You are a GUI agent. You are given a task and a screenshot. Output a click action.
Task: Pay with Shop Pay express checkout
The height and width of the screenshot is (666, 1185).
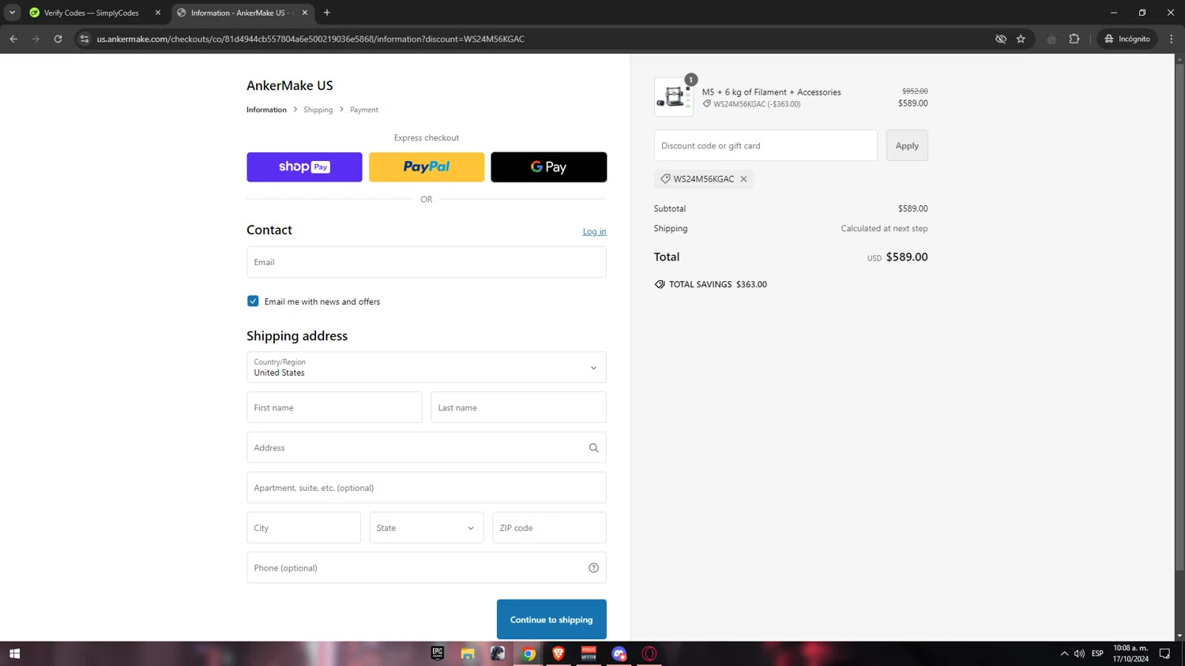tap(304, 167)
